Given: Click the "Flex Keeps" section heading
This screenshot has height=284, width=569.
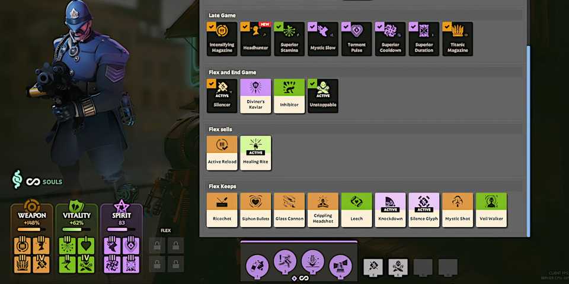Looking at the screenshot, I should [222, 186].
